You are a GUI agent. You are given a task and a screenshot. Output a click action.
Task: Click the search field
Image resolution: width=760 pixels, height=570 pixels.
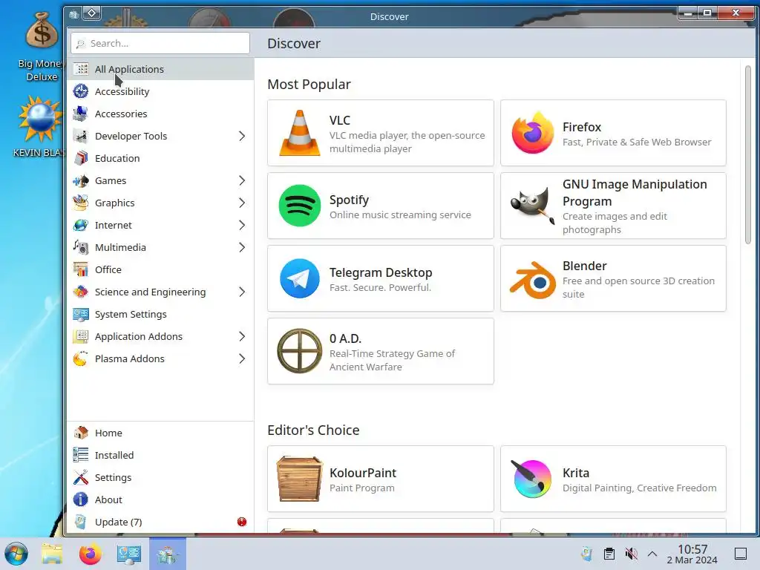pyautogui.click(x=160, y=43)
